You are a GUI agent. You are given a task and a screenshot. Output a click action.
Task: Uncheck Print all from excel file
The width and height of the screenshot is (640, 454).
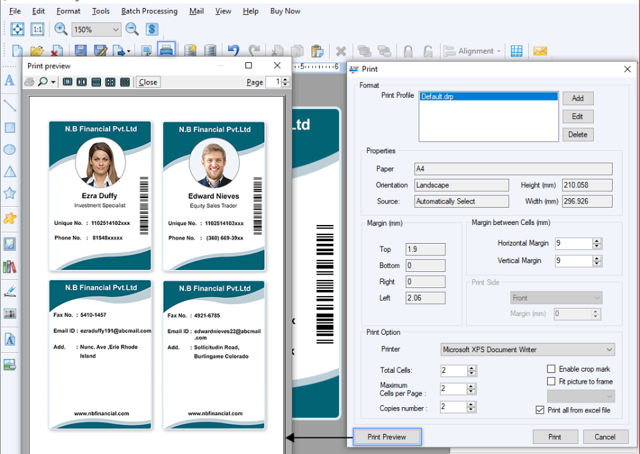click(540, 410)
